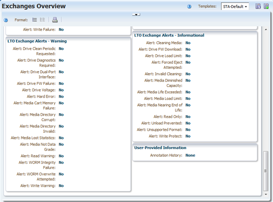Click the Alert: Write Warning label
The image size is (273, 202).
pos(38,186)
